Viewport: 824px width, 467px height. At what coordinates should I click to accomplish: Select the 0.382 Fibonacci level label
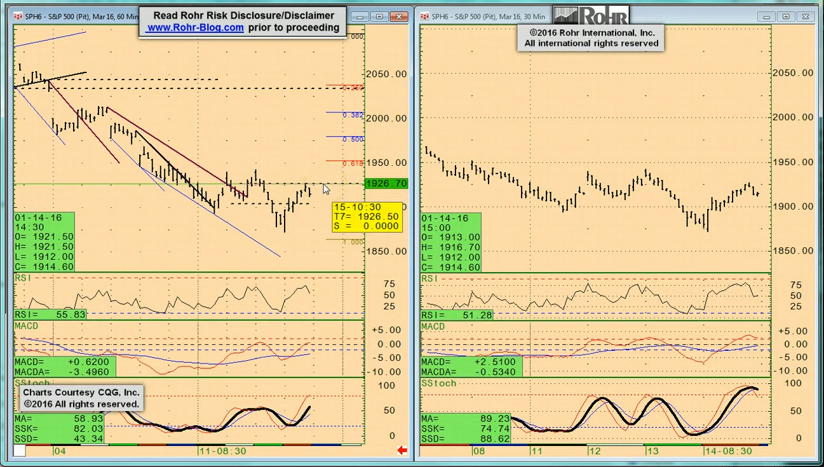click(353, 115)
